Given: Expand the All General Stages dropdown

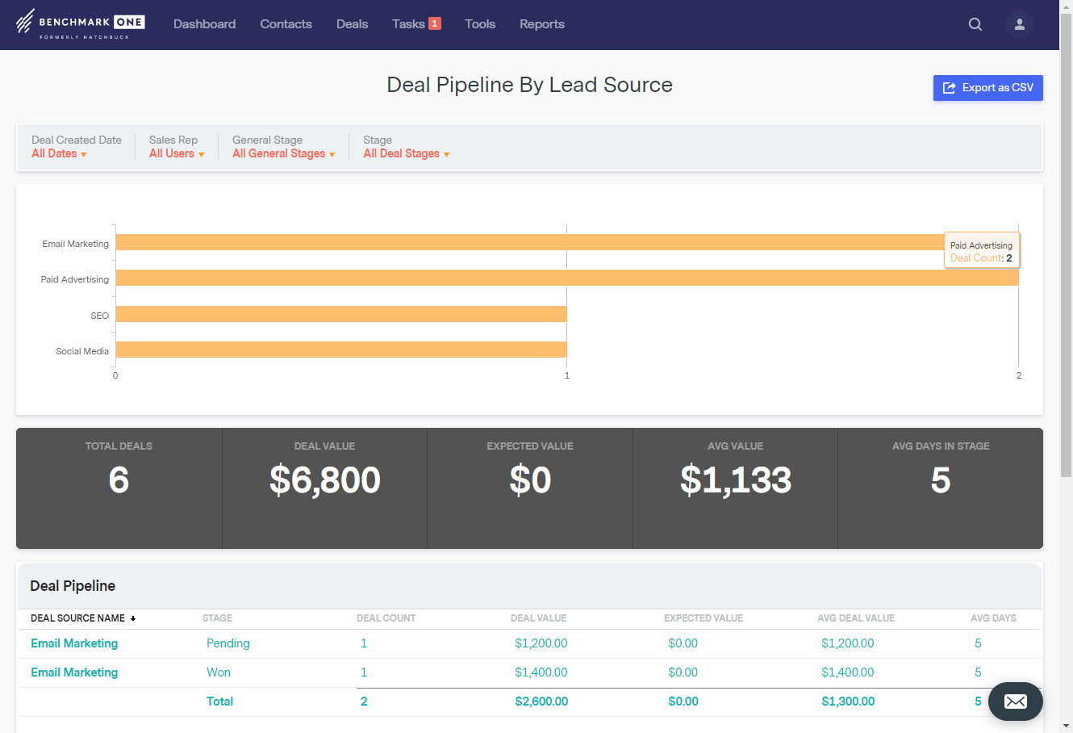Looking at the screenshot, I should pyautogui.click(x=284, y=153).
